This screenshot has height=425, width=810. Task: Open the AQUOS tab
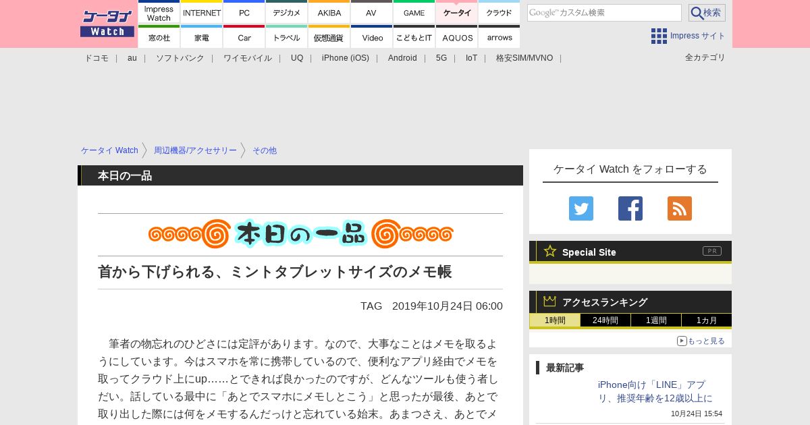click(457, 36)
